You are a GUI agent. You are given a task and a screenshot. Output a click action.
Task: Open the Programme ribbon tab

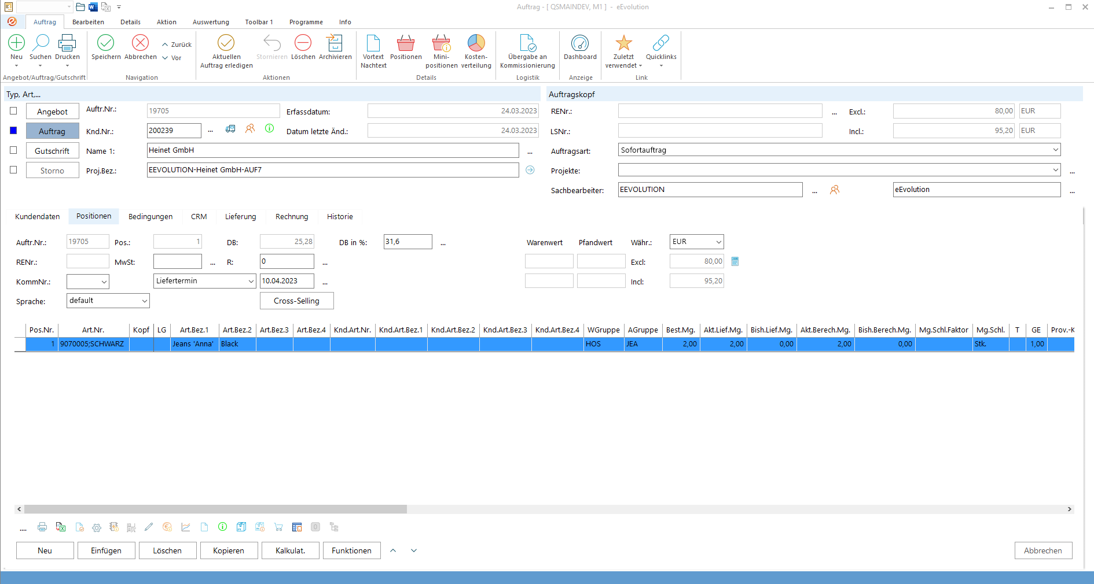[x=306, y=22]
